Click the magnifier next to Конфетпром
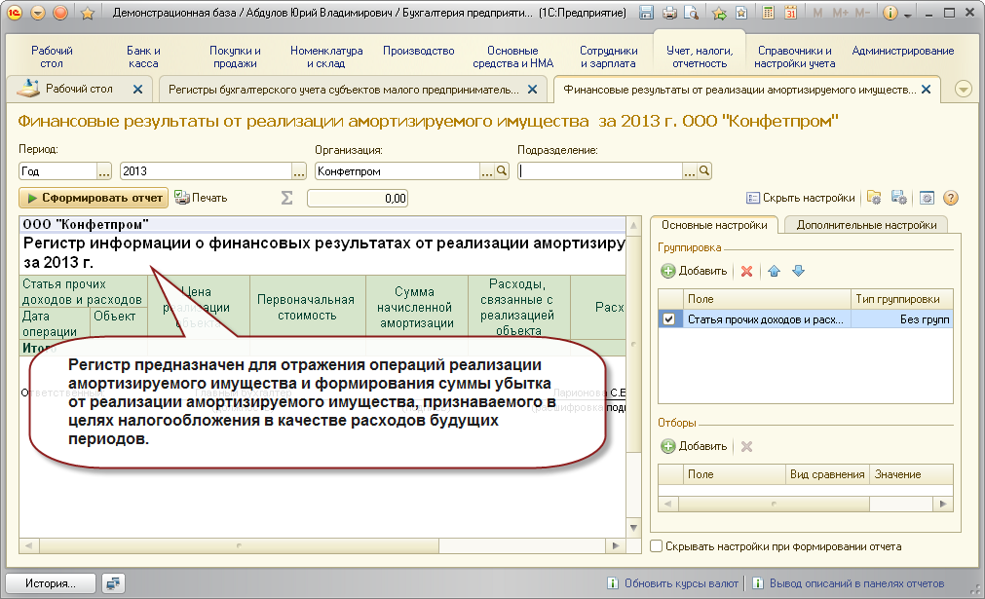 [502, 170]
